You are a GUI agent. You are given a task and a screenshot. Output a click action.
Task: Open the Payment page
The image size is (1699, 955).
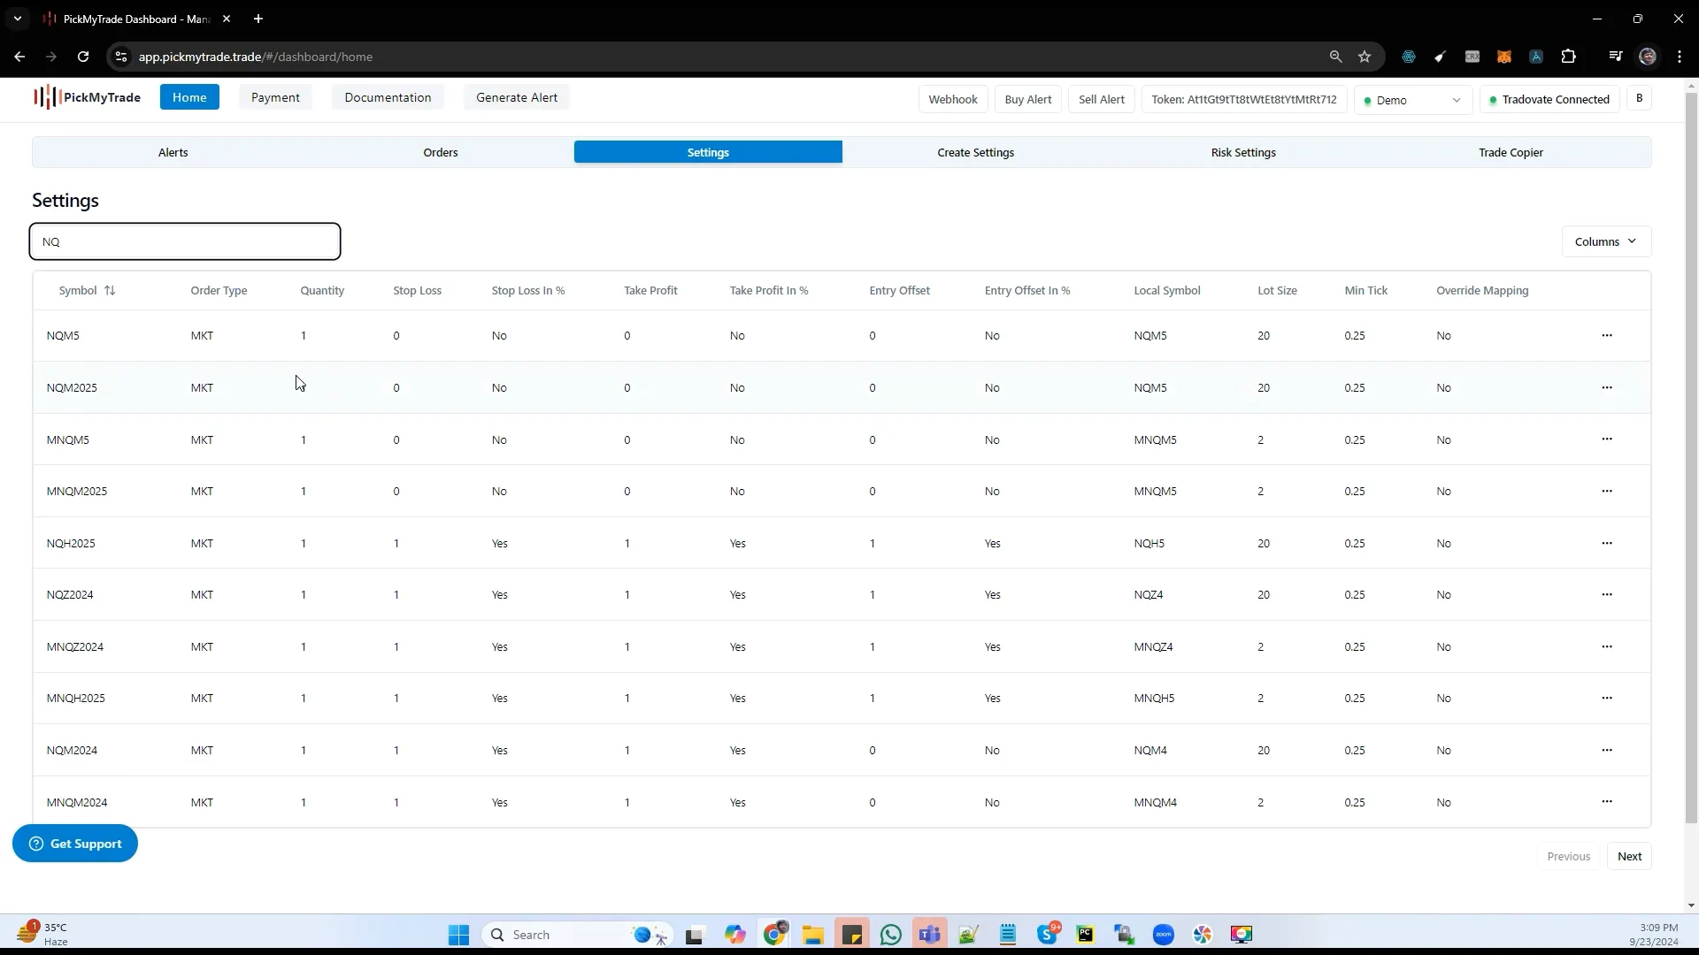[275, 97]
